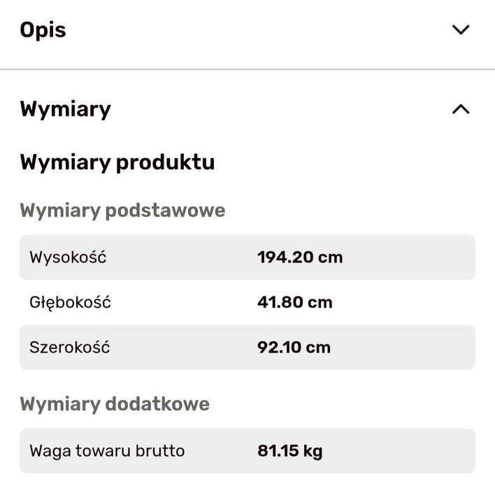Screen dimensions: 495x489
Task: Select the Wysokość label
Action: click(68, 257)
